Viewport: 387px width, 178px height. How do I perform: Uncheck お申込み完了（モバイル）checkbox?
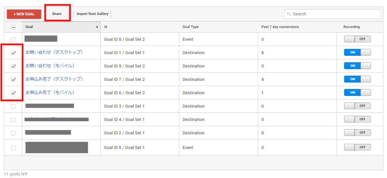(x=14, y=93)
